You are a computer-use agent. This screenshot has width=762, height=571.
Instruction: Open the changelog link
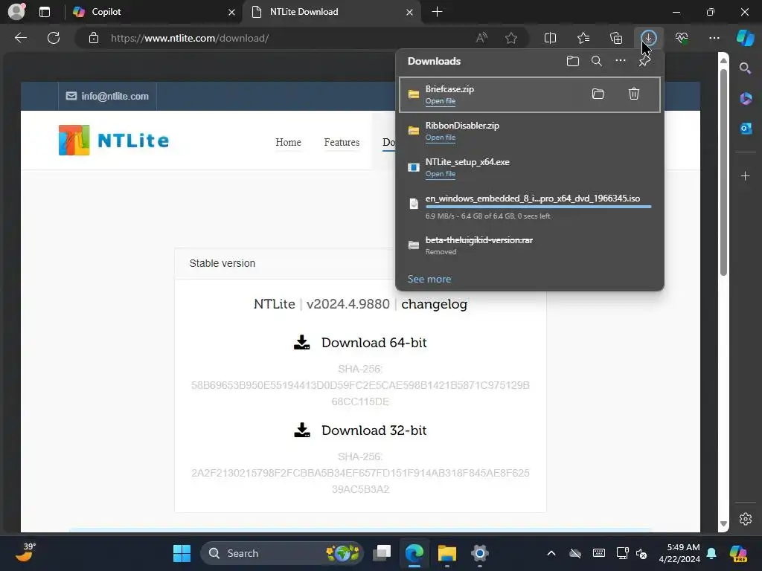[434, 304]
